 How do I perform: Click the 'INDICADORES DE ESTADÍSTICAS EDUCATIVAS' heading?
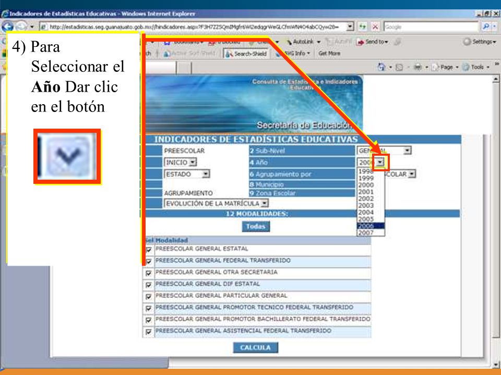(256, 140)
